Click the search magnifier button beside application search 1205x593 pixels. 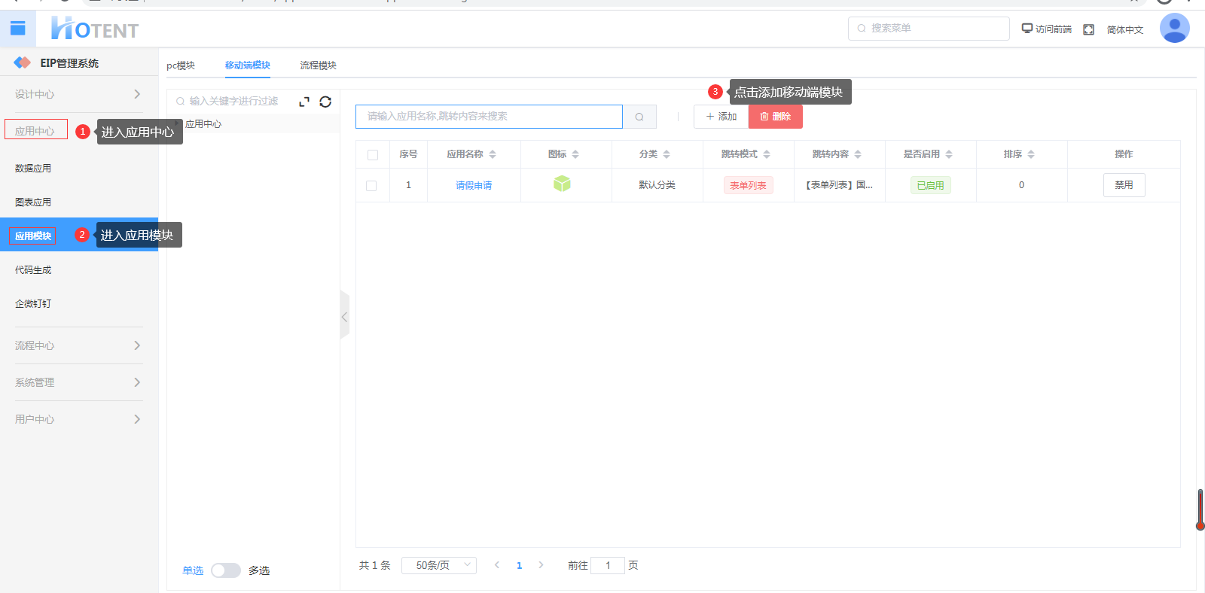point(639,117)
